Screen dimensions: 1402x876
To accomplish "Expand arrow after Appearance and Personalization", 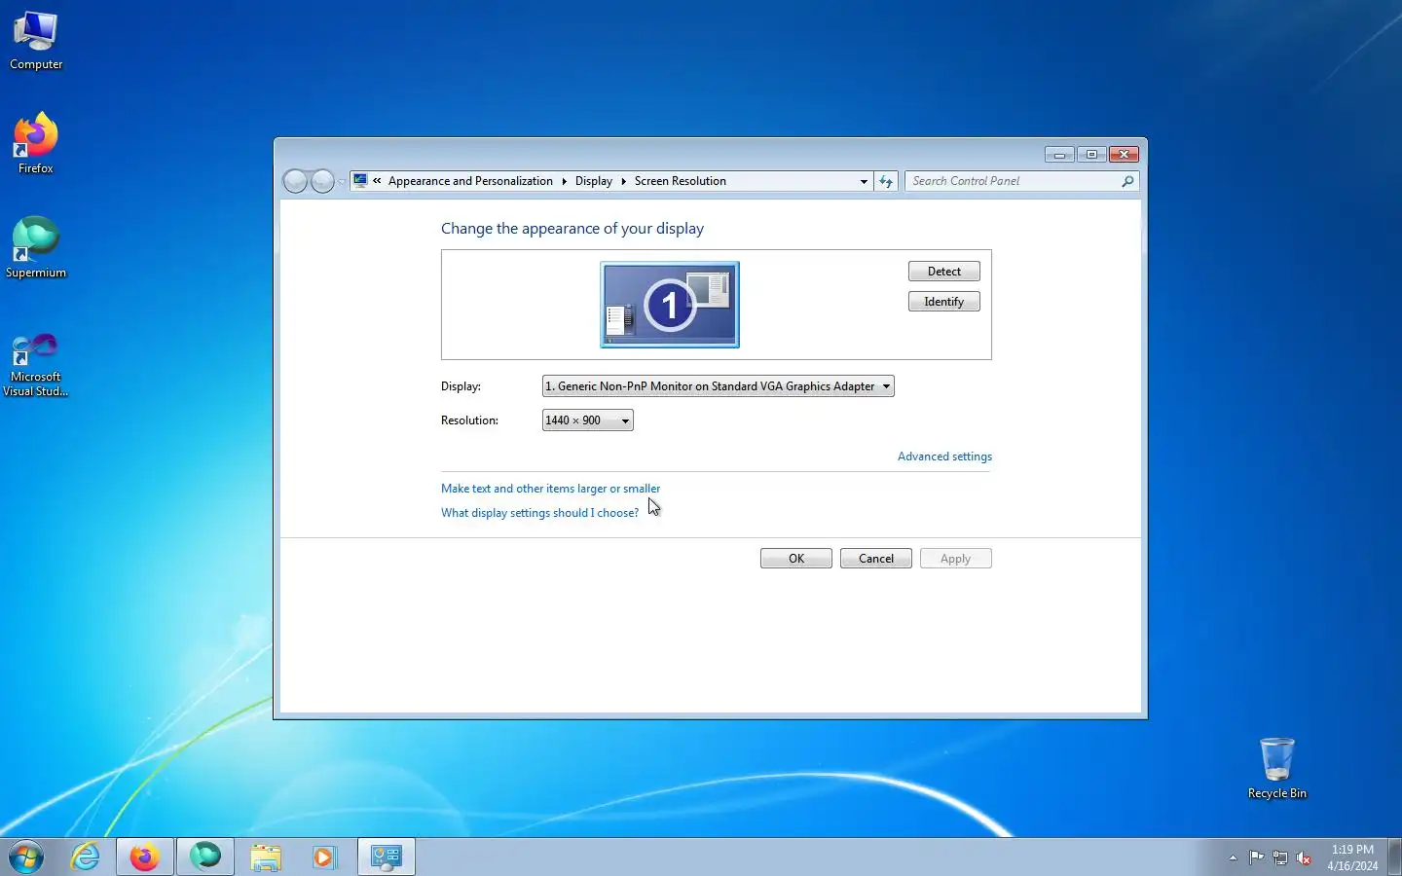I will 564,181.
